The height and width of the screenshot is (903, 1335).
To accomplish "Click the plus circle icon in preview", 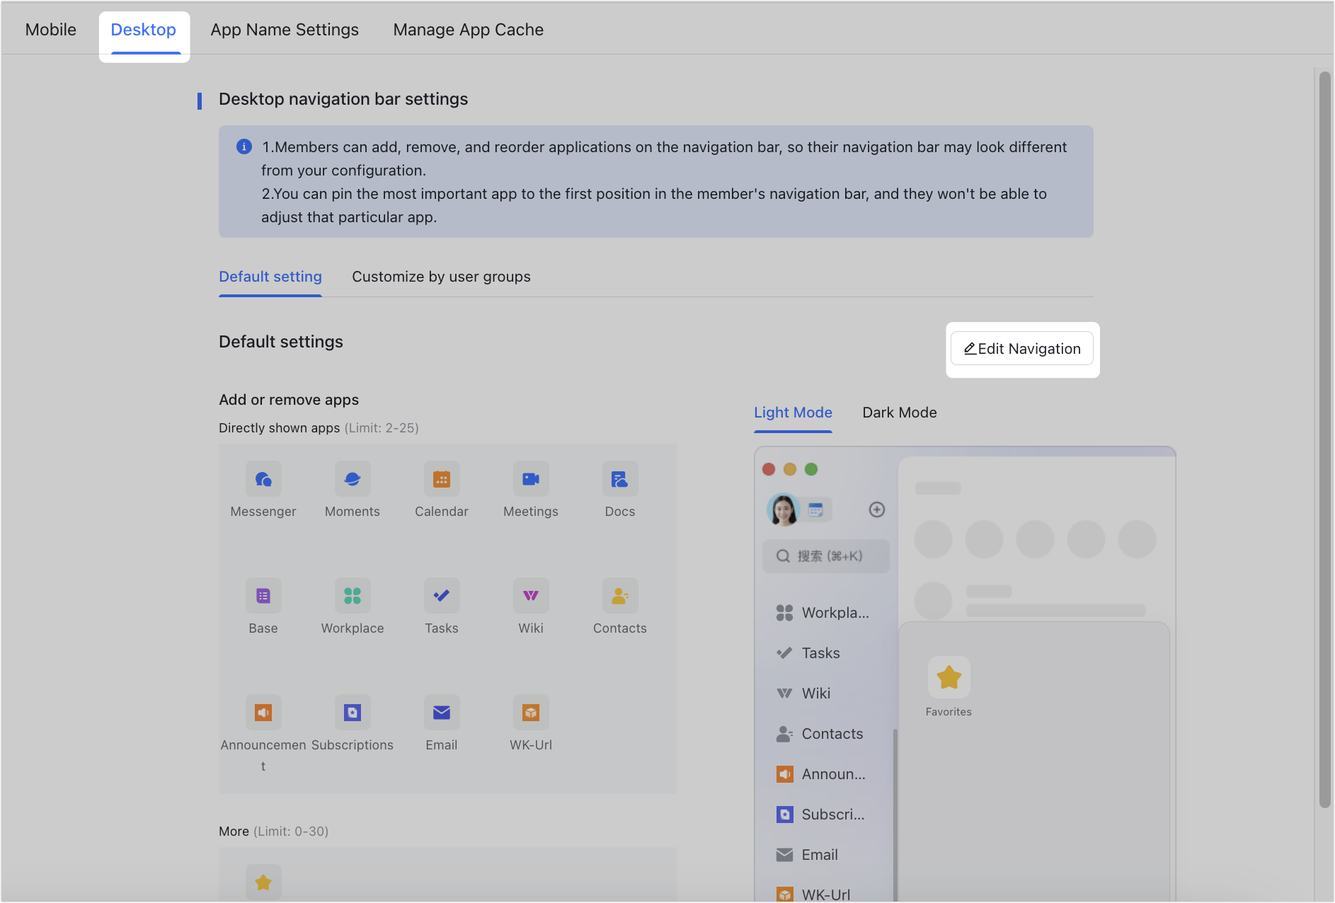I will coord(877,510).
